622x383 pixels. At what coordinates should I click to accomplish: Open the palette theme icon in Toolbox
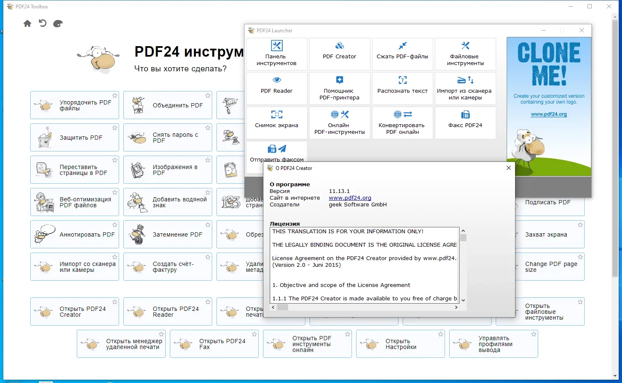point(58,23)
